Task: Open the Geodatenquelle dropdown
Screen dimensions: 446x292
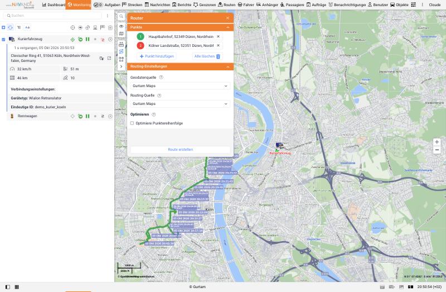Action: click(180, 86)
